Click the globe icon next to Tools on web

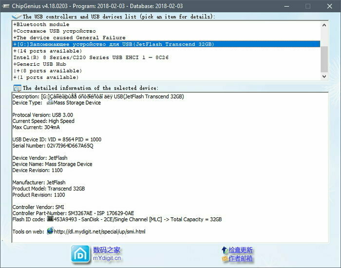50,231
